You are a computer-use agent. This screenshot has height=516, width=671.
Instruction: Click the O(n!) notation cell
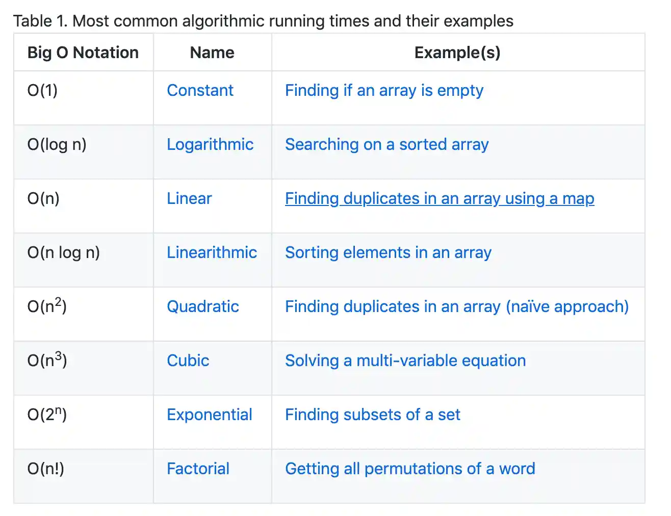46,469
